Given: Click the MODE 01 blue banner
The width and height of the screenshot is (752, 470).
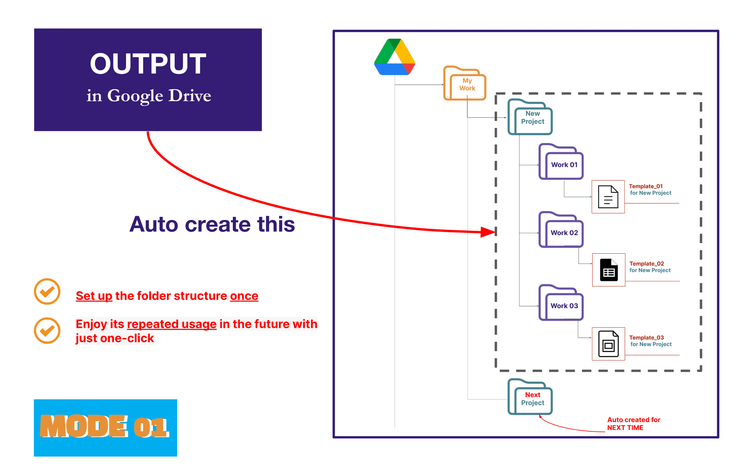Looking at the screenshot, I should [x=106, y=428].
